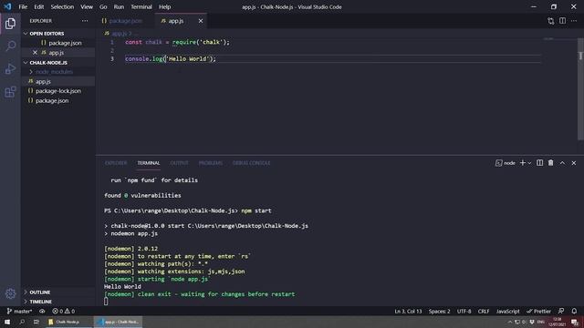Open the Windows Start menu
The width and height of the screenshot is (584, 328).
(x=7, y=322)
